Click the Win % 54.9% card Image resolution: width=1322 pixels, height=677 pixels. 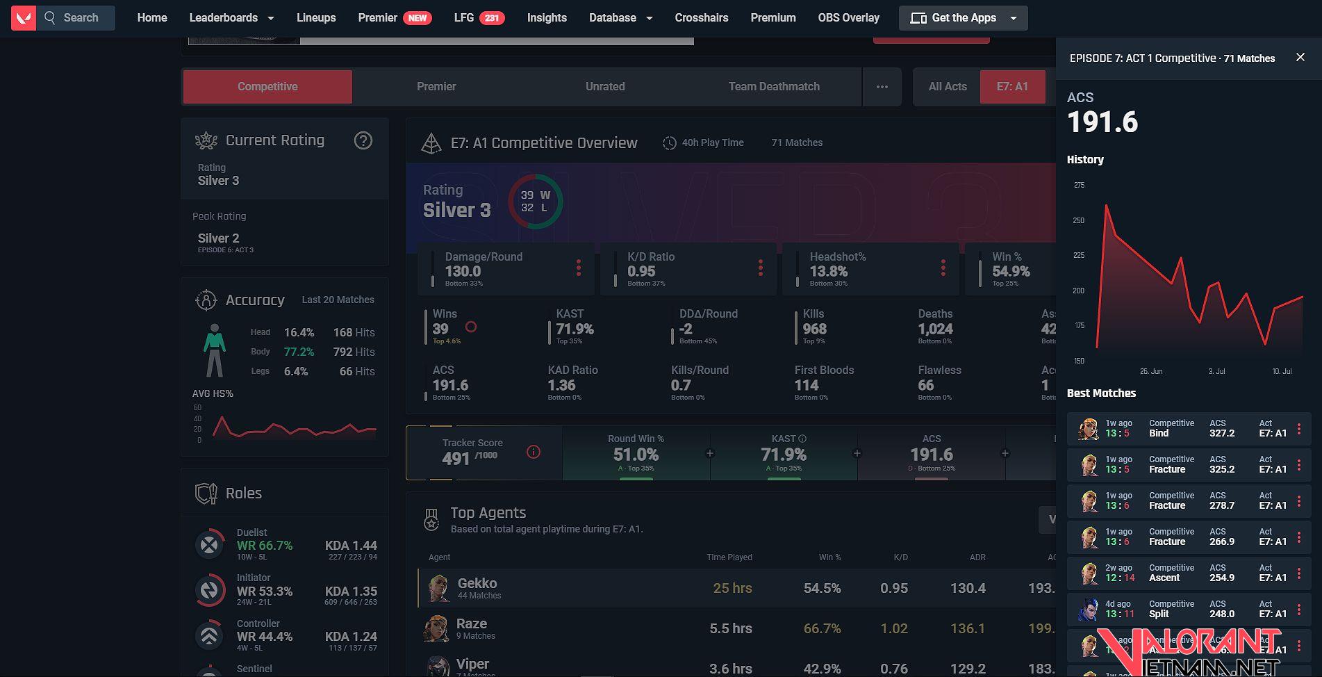point(1011,268)
